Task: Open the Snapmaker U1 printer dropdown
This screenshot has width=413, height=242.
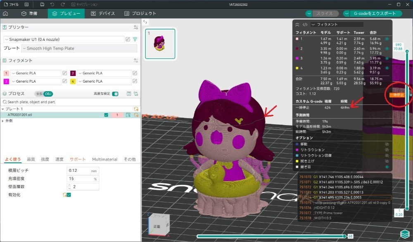Action: [64, 40]
